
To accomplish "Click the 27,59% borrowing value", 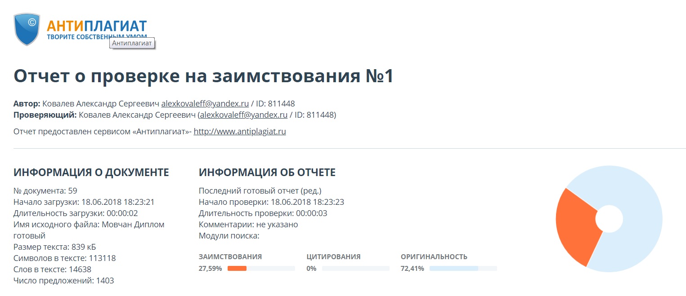I will 210,269.
